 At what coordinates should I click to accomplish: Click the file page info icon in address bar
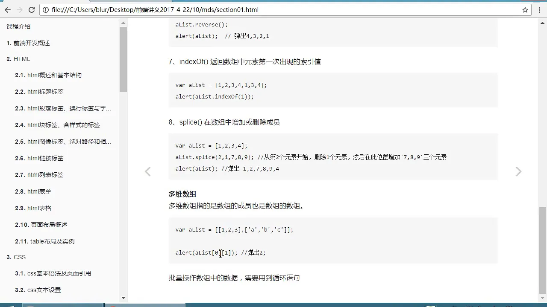point(46,10)
